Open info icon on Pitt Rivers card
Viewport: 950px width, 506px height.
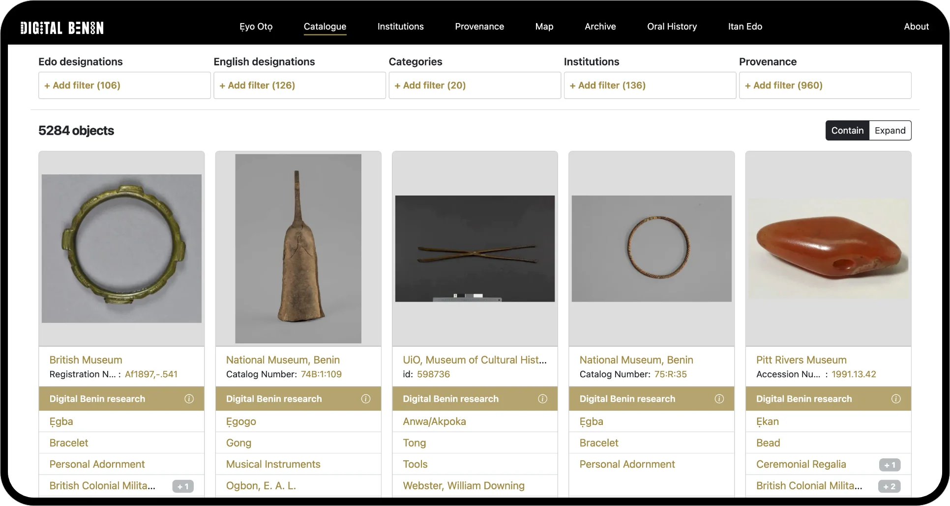(896, 399)
